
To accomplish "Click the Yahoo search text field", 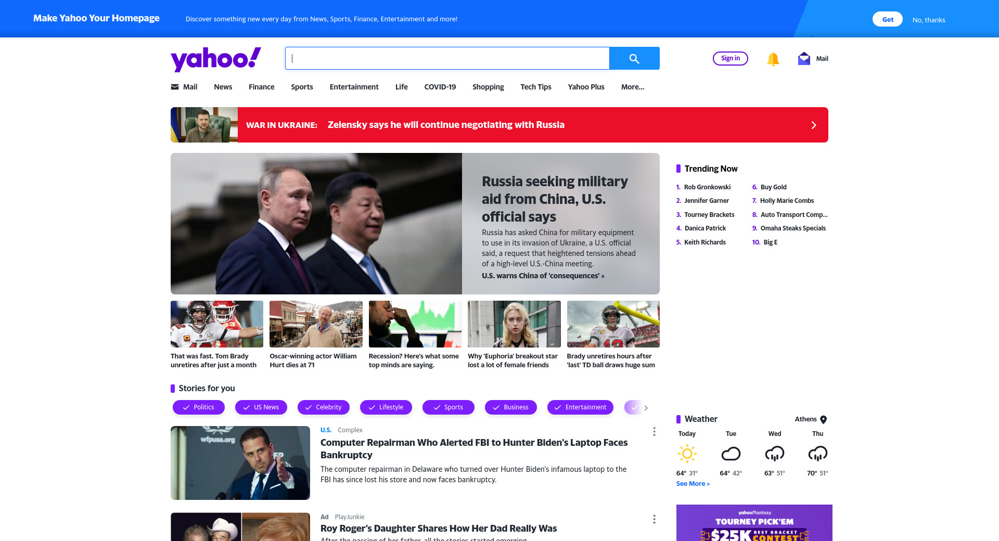I will click(447, 58).
